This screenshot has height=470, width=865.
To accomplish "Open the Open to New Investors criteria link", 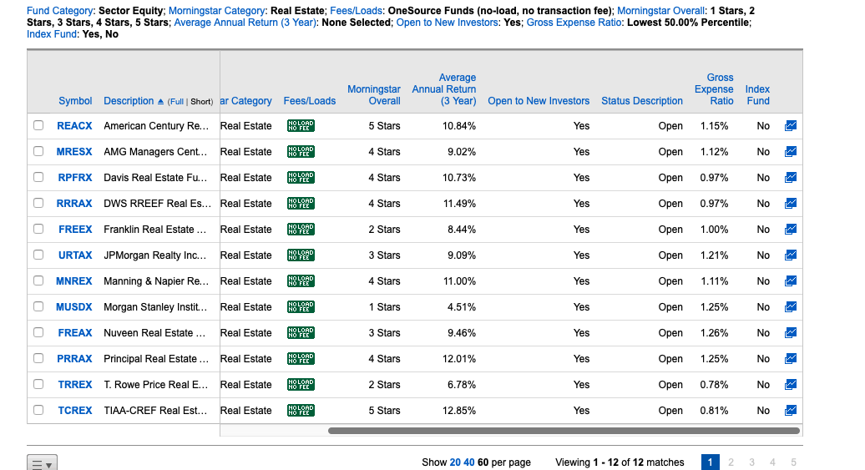I will [448, 22].
